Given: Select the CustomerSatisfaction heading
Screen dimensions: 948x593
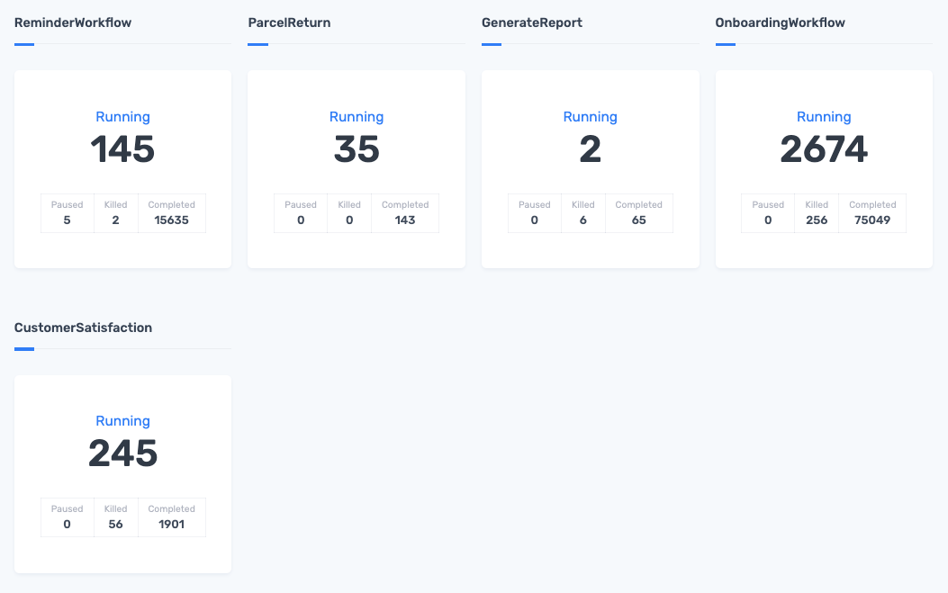Looking at the screenshot, I should pos(84,328).
